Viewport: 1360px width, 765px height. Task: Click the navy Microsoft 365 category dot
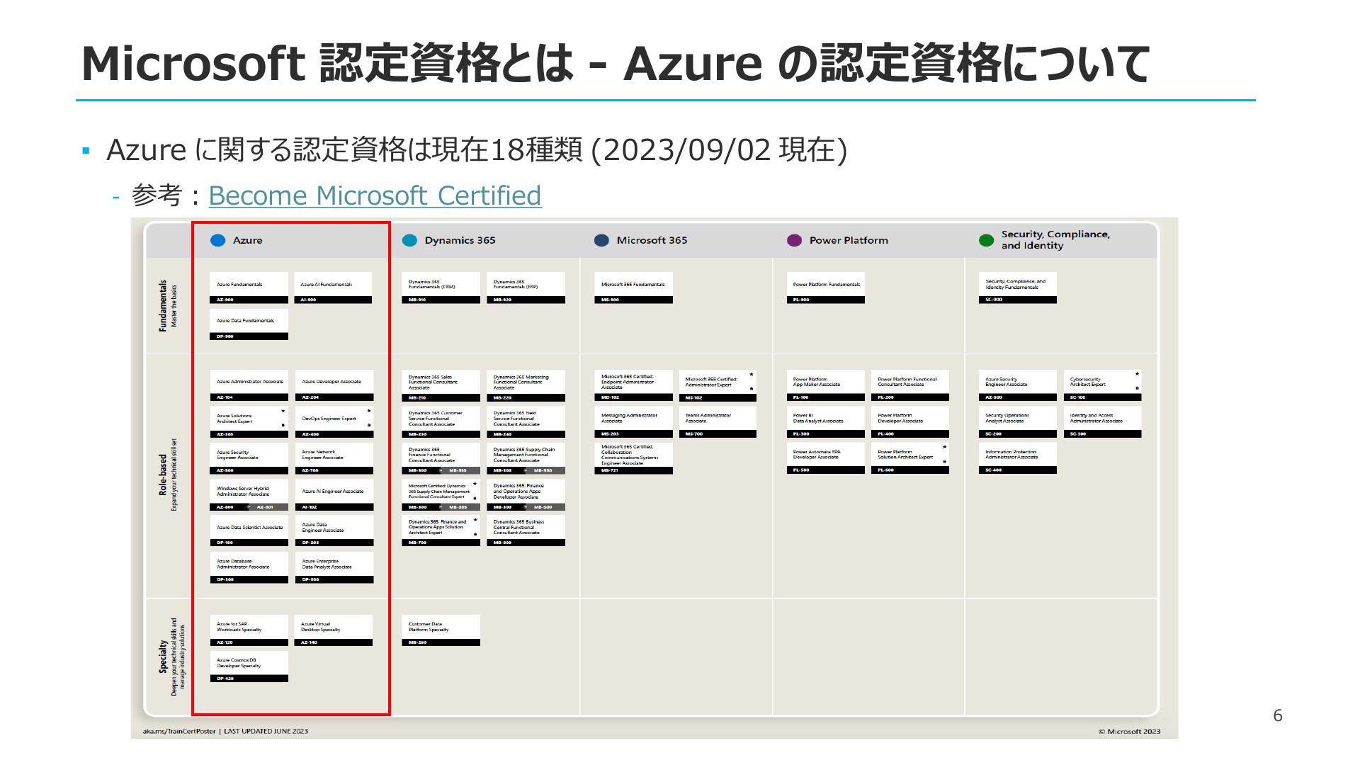[x=601, y=240]
